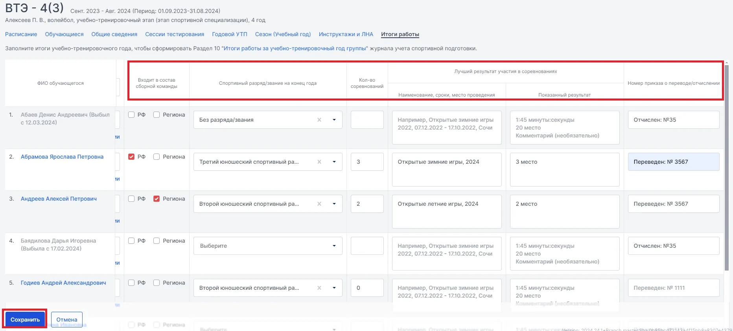Click Абаев Денис Андреевич student name
Screen dimensions: 733x331
65,119
